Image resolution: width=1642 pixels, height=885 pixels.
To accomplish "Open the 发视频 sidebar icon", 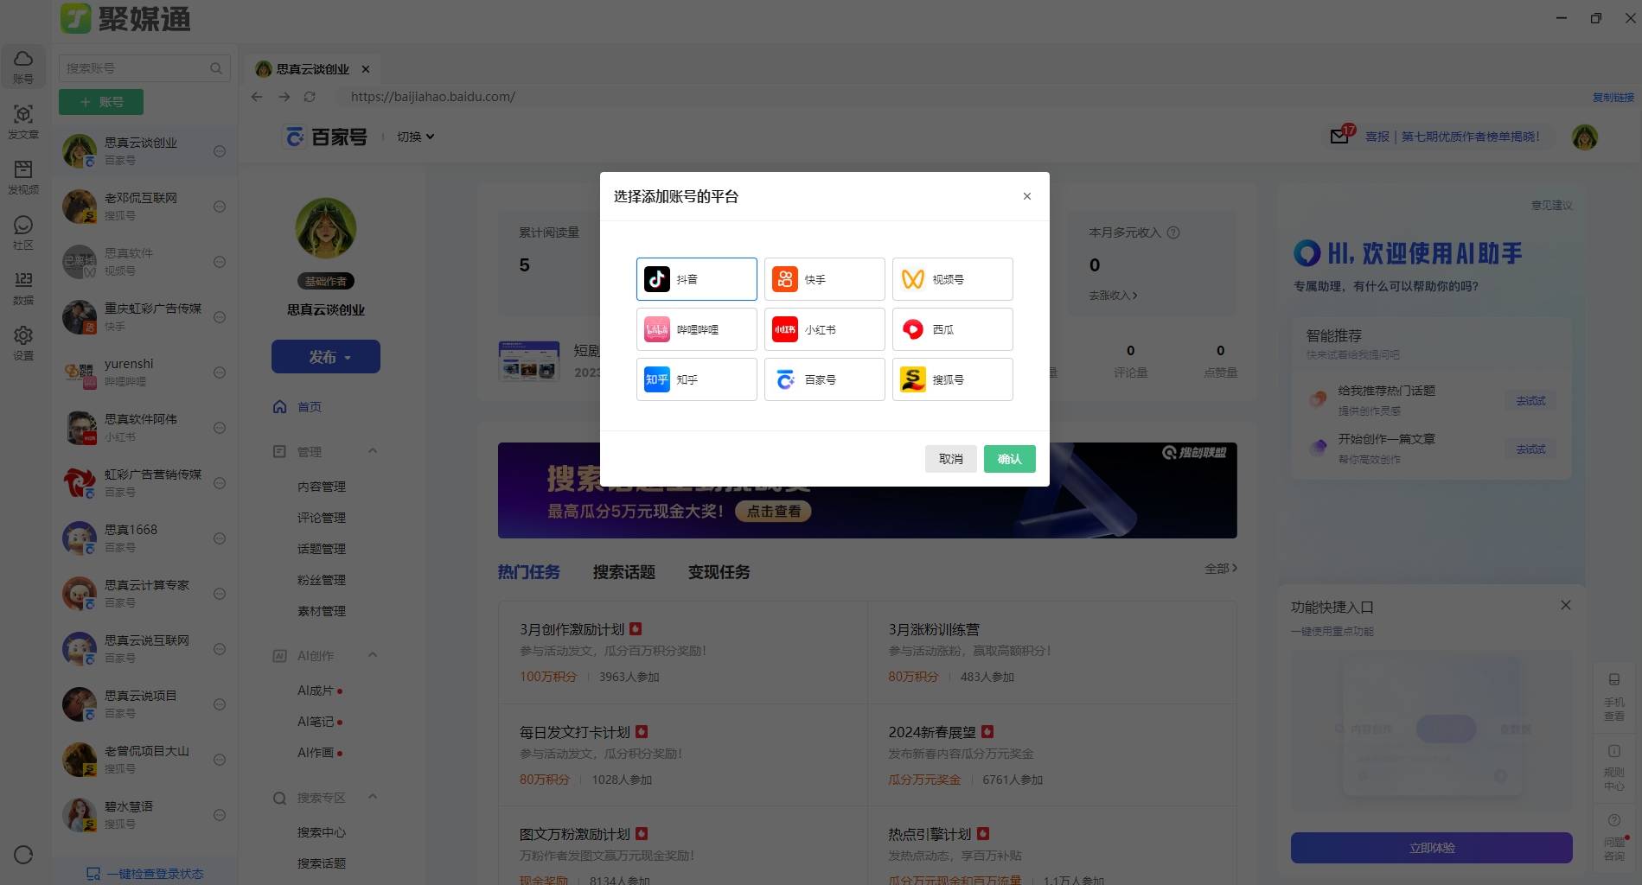I will click(23, 176).
